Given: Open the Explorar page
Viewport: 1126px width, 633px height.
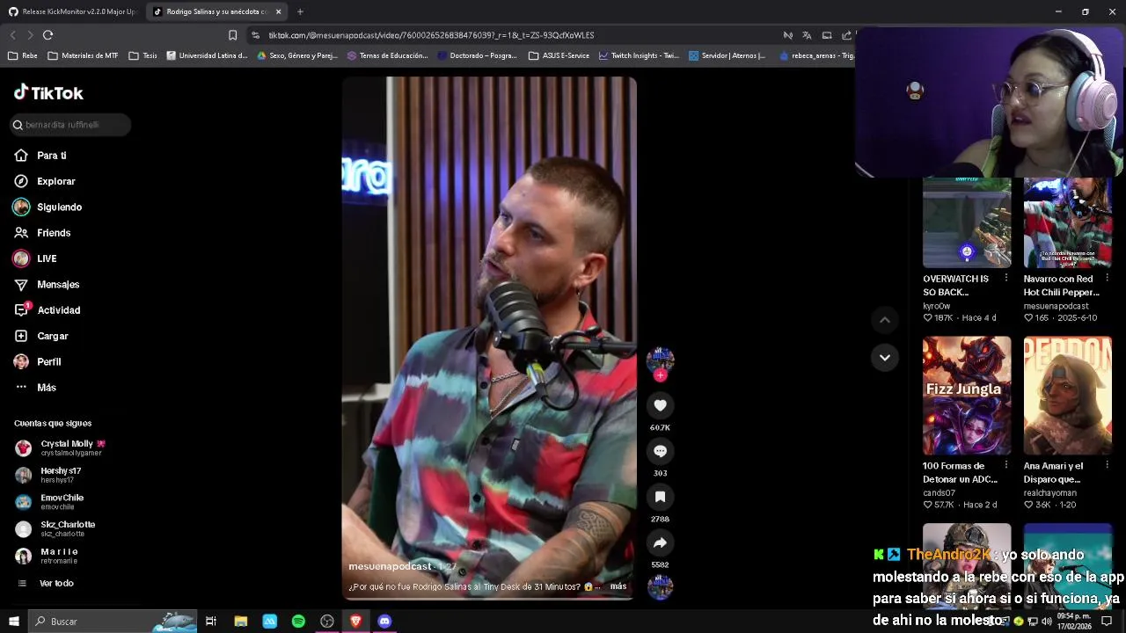Looking at the screenshot, I should tap(45, 181).
